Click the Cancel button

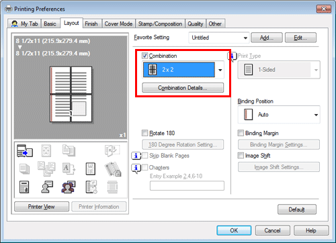pos(272,230)
